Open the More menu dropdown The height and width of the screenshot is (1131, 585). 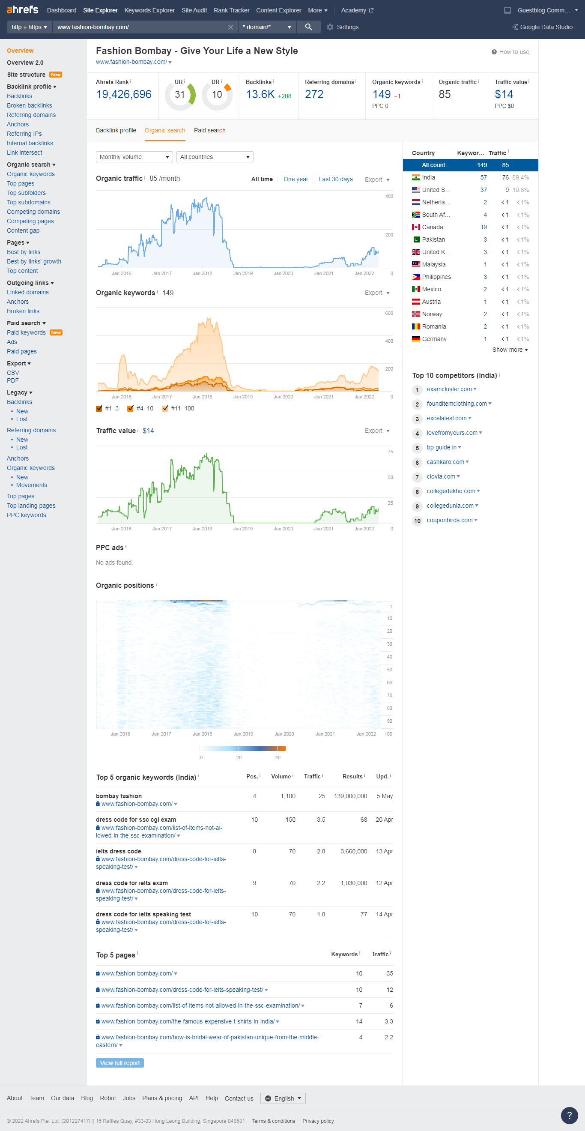coord(318,10)
